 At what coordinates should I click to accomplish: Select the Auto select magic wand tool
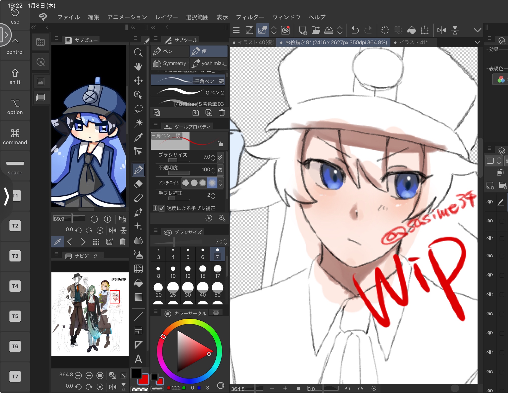(x=138, y=123)
